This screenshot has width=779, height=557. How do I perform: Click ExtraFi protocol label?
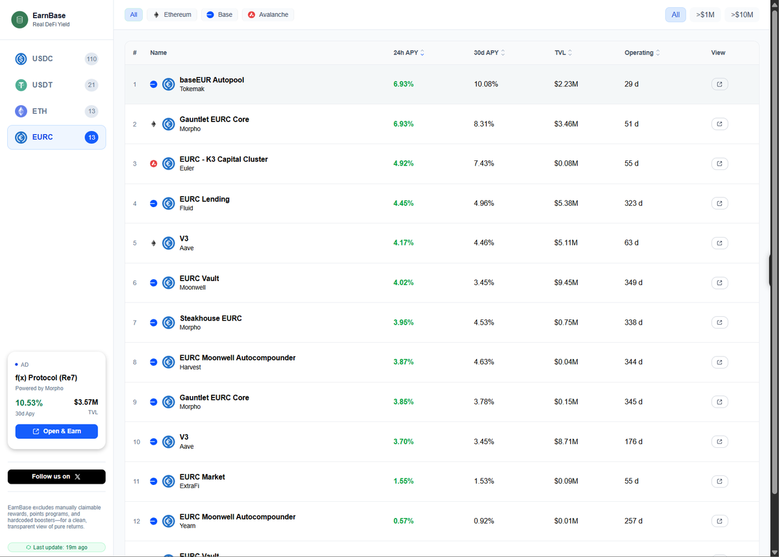point(190,486)
